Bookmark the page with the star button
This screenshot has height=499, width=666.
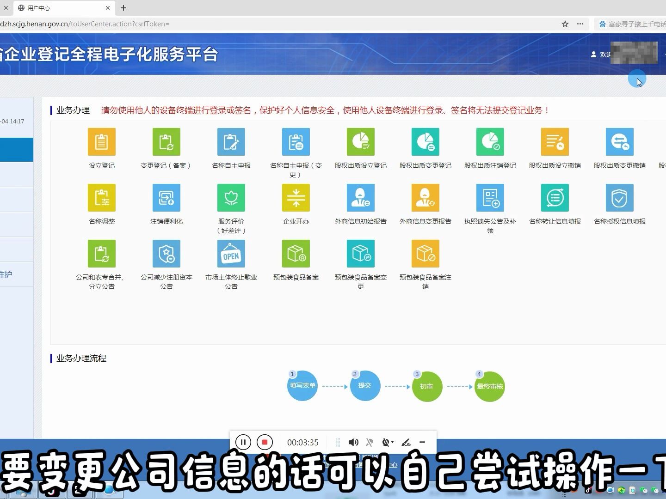point(565,24)
